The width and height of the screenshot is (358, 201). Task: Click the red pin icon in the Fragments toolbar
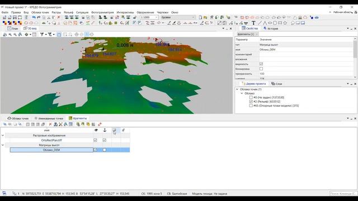(x=100, y=124)
